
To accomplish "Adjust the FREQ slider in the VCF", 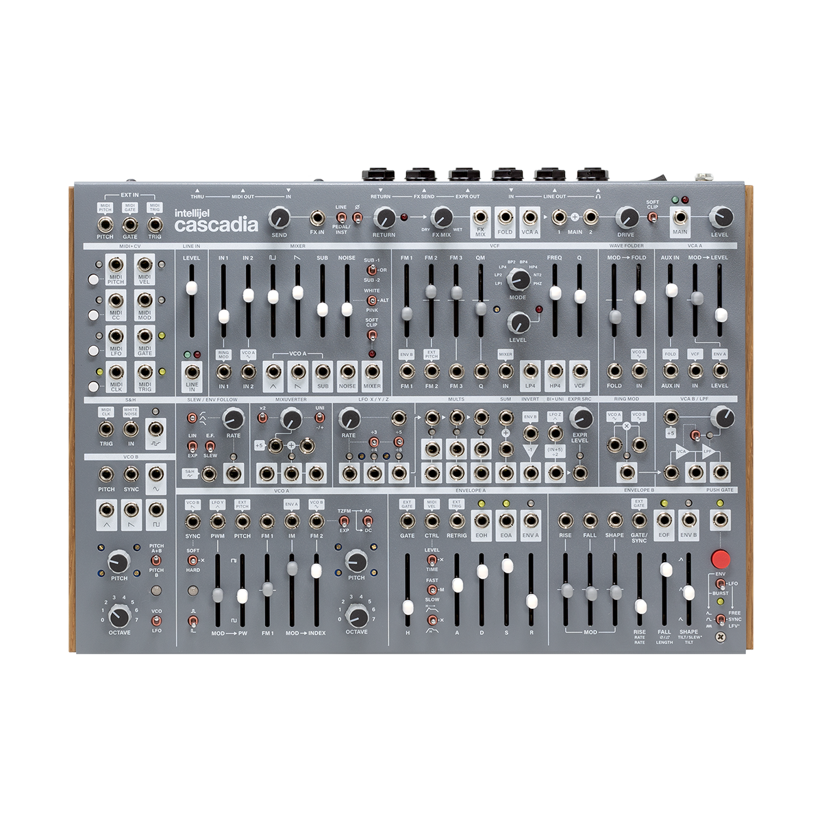I will click(x=555, y=295).
